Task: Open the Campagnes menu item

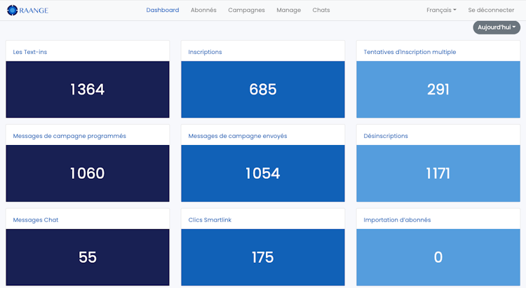Action: (x=246, y=10)
